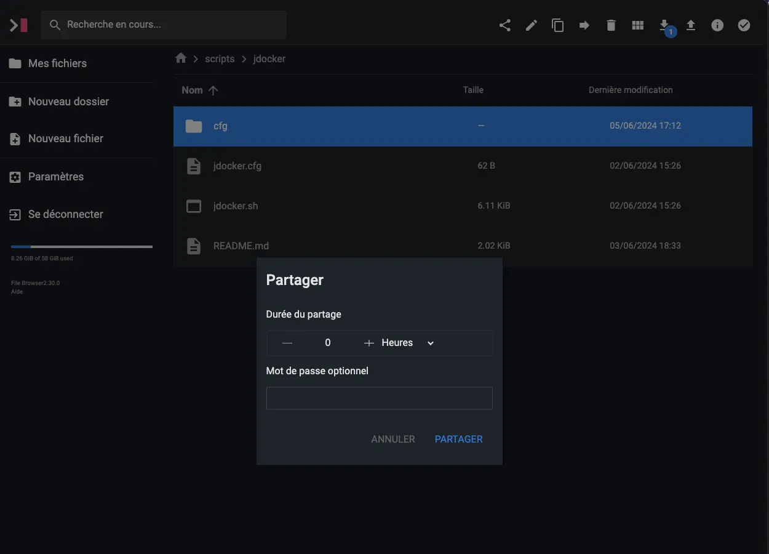769x554 pixels.
Task: Click the File Browser logo icon
Action: click(18, 25)
